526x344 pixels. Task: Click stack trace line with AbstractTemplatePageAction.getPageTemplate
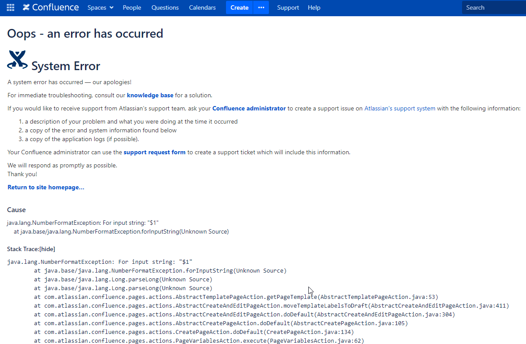tap(236, 297)
